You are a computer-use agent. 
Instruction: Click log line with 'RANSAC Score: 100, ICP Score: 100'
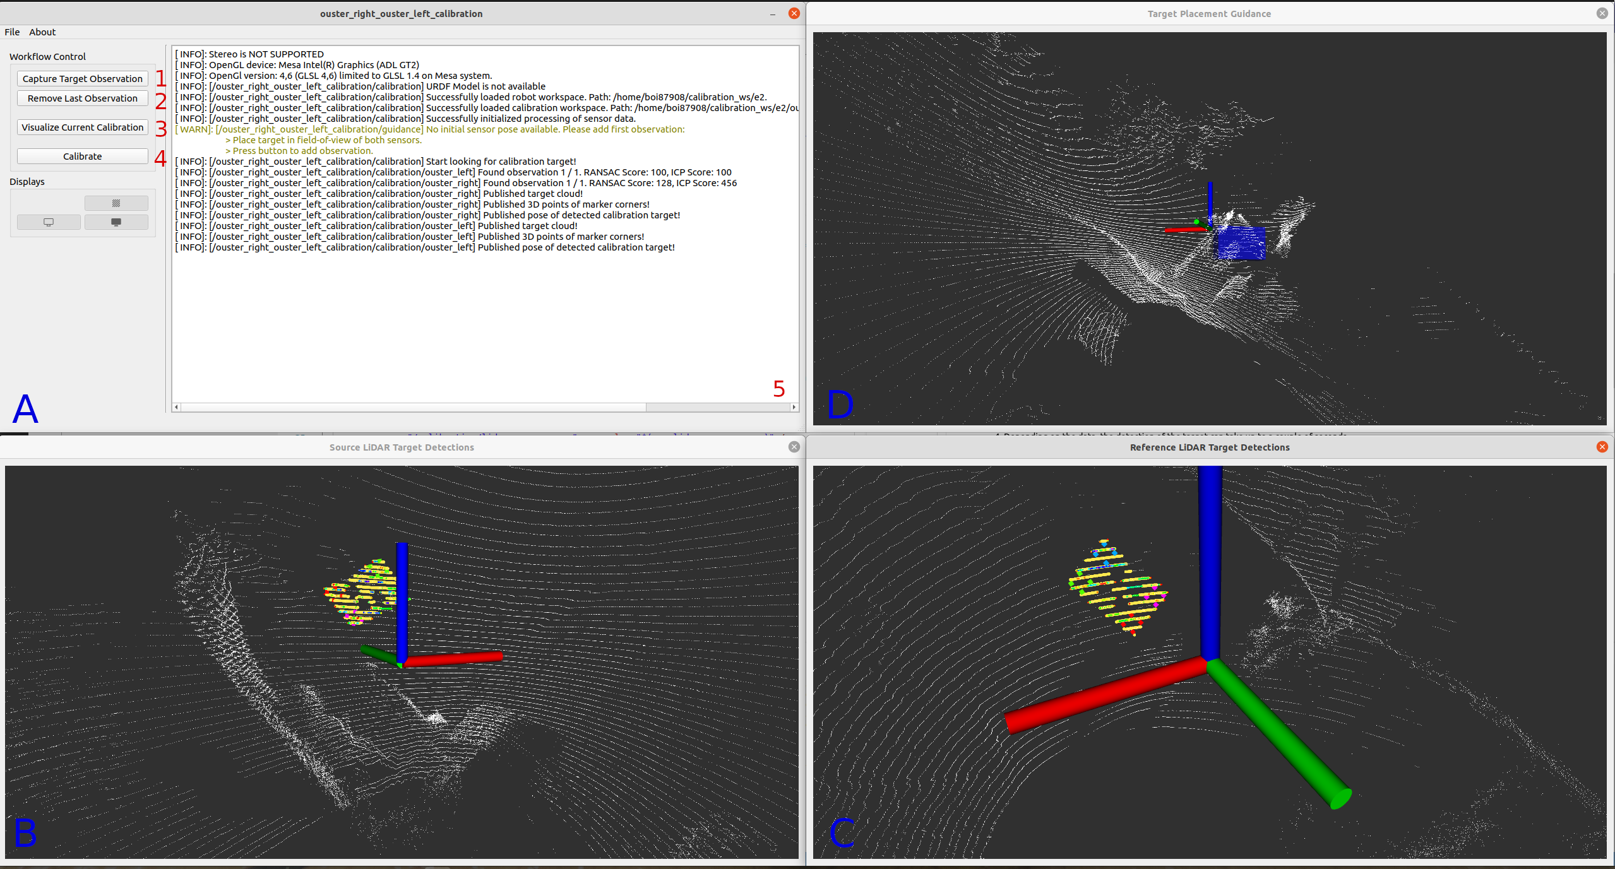coord(453,172)
